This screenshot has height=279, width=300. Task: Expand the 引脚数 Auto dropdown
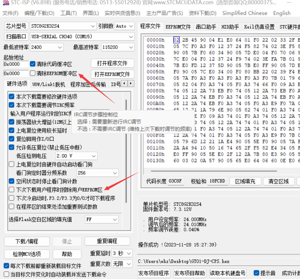pos(131,26)
